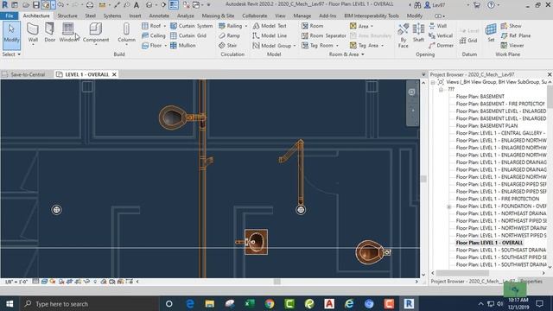Select the Stair tool
This screenshot has height=311, width=553.
[x=227, y=46]
